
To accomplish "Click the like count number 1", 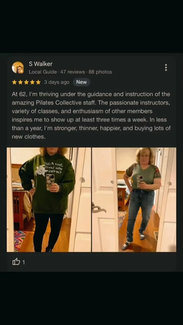I will 24,262.
